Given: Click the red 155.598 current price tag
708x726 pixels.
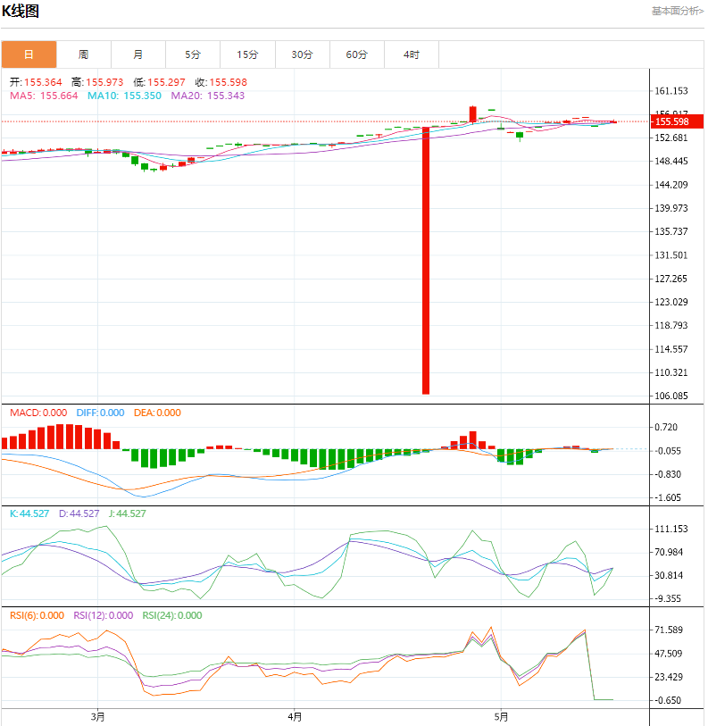Looking at the screenshot, I should coord(677,121).
